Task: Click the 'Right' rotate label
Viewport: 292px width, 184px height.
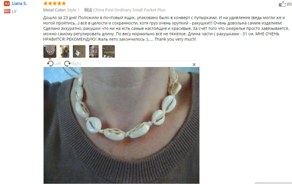Action: (76, 64)
